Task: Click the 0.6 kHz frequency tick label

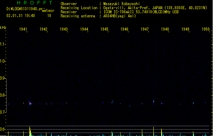Action: 3,129
